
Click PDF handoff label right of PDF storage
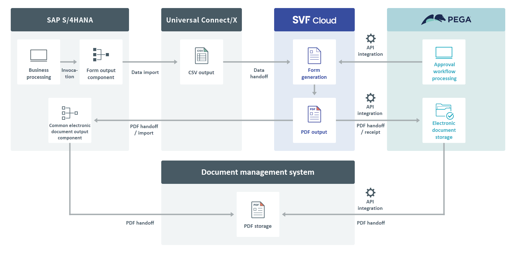point(371,223)
